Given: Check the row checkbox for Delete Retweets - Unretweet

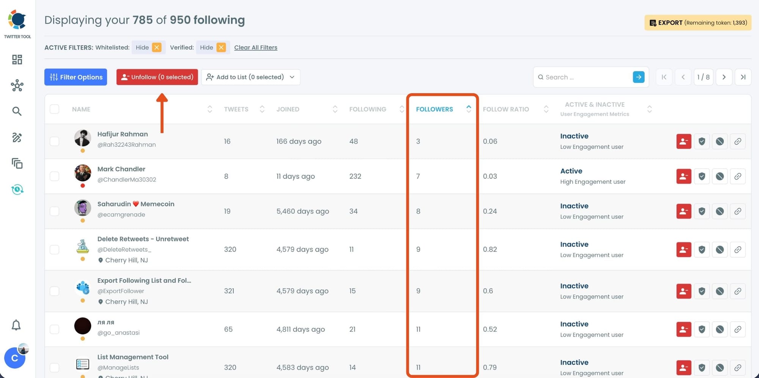Looking at the screenshot, I should click(x=54, y=250).
